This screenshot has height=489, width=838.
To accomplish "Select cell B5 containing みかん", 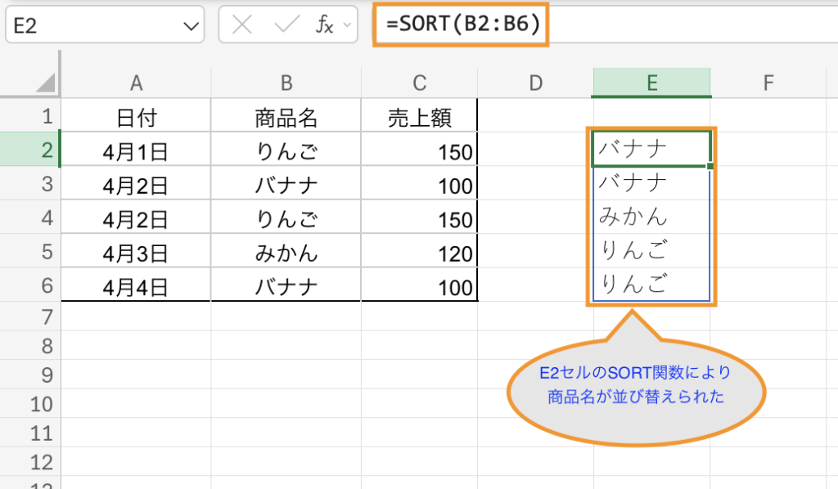I will click(285, 253).
